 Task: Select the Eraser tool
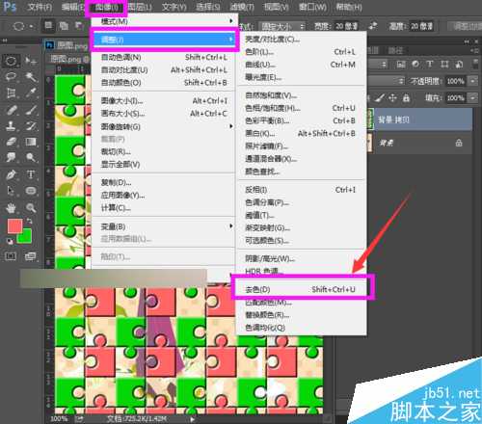pyautogui.click(x=11, y=142)
